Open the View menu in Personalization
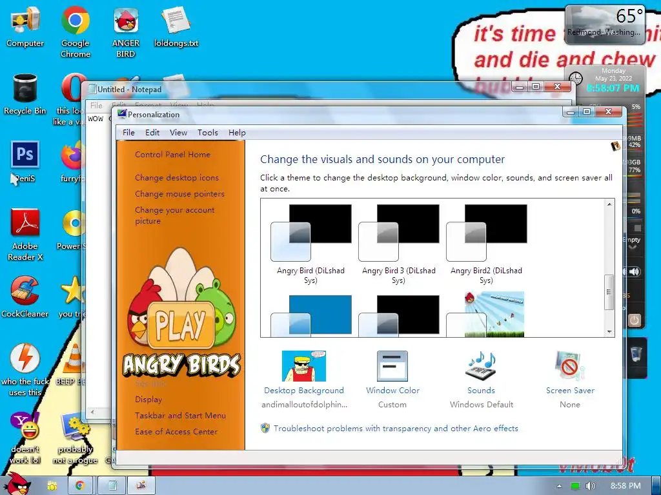The width and height of the screenshot is (661, 495). 178,133
